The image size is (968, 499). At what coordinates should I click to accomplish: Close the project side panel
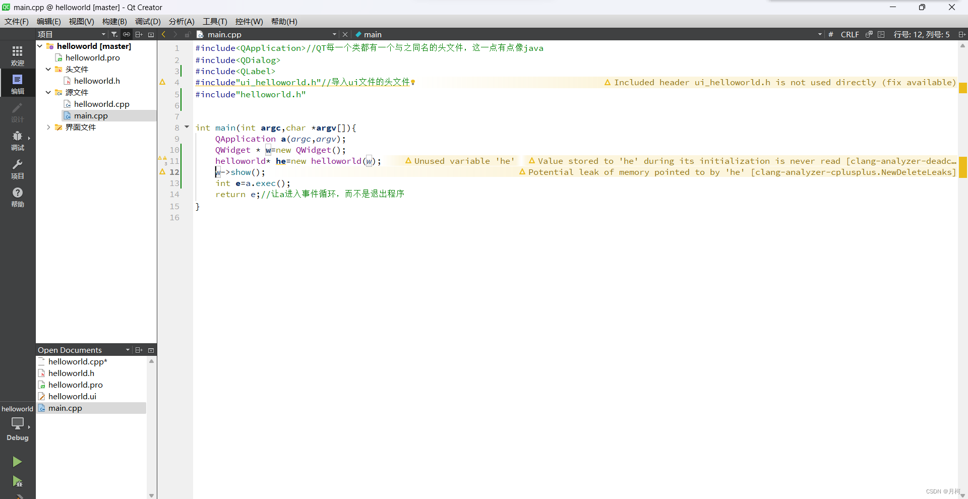coord(151,34)
